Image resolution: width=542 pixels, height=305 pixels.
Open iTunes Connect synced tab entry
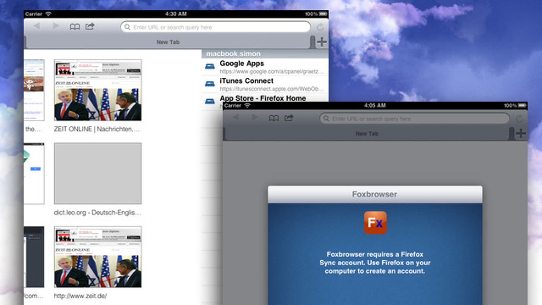265,84
